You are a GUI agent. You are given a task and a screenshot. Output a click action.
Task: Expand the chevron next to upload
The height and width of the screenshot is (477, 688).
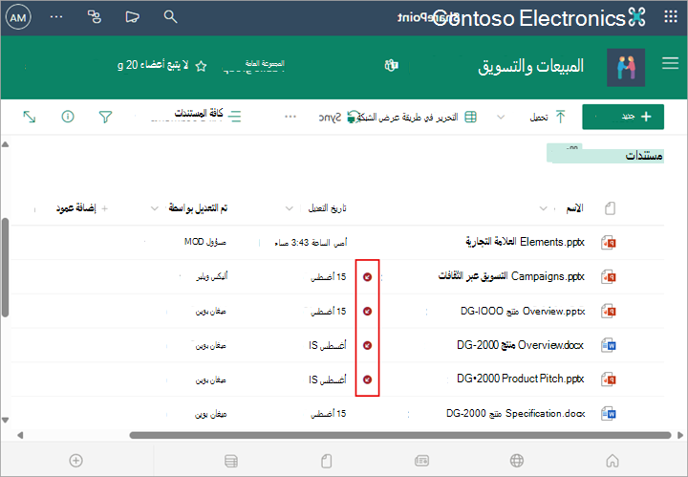click(501, 118)
